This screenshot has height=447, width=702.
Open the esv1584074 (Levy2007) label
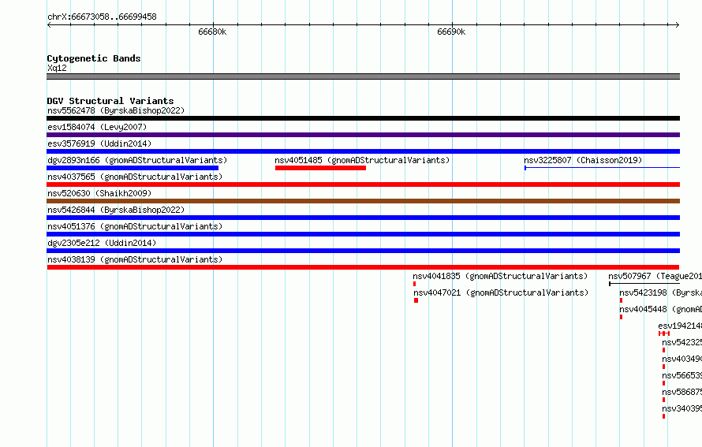(x=97, y=127)
